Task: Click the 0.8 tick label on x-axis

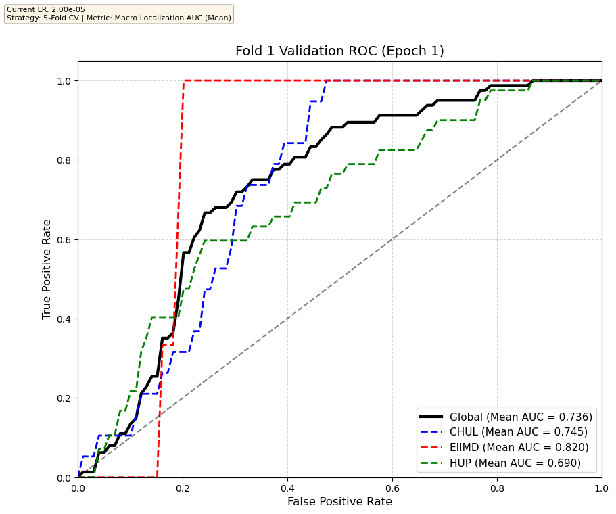Action: click(x=497, y=487)
